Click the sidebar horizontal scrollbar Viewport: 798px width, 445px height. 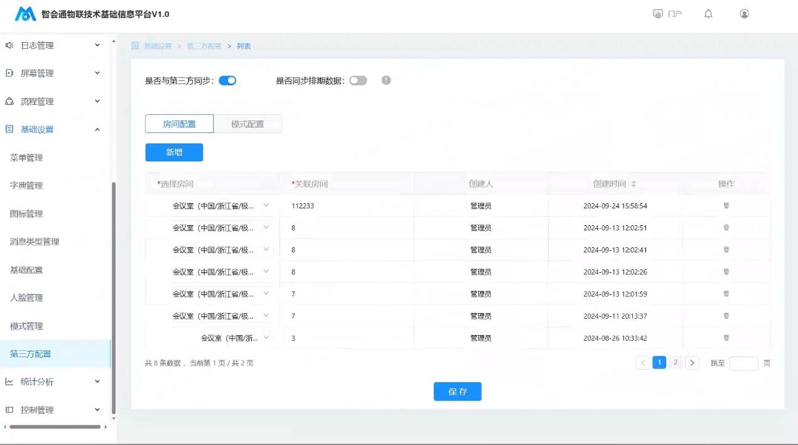(x=55, y=427)
